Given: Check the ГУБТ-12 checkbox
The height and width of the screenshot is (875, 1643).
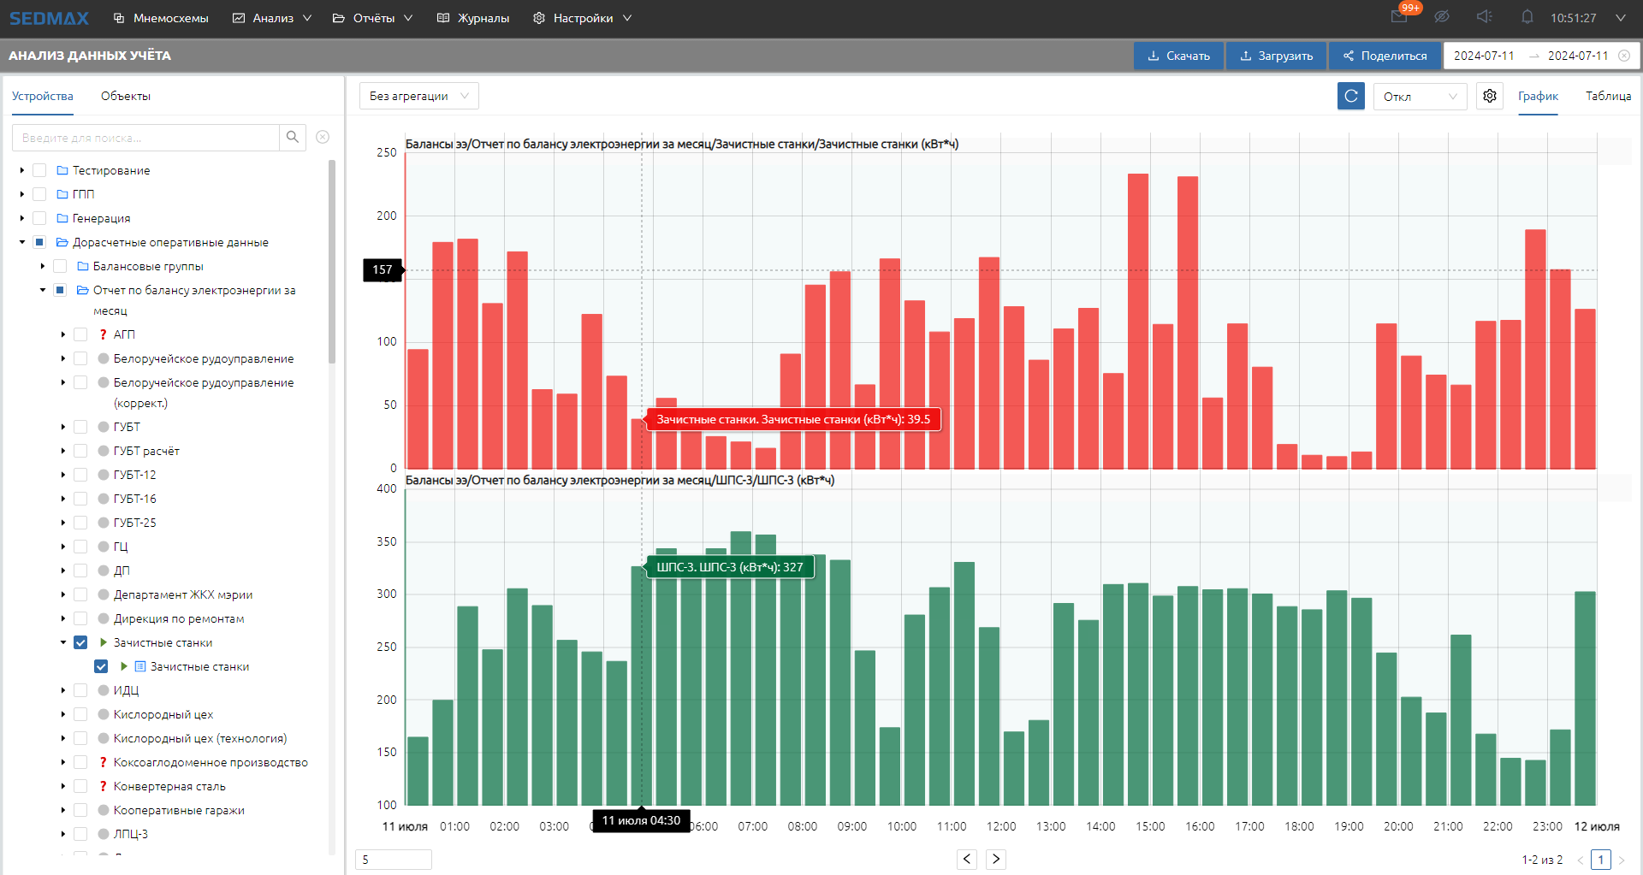Looking at the screenshot, I should click(x=80, y=475).
